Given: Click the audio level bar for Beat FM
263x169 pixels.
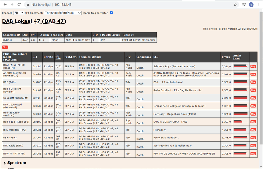Looking at the screenshot, I should tap(241, 66).
